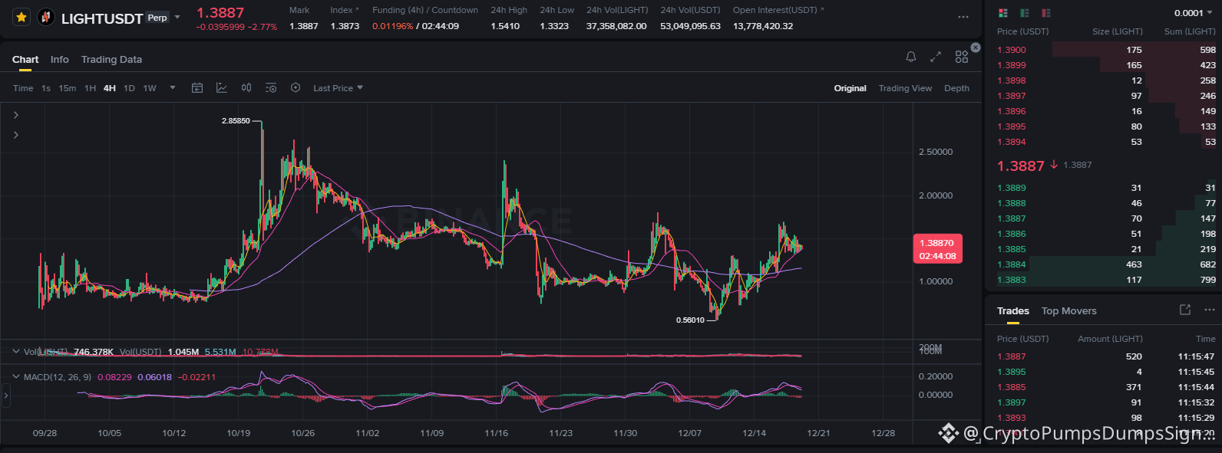Open trades panel in pop-out window icon

[x=1185, y=310]
